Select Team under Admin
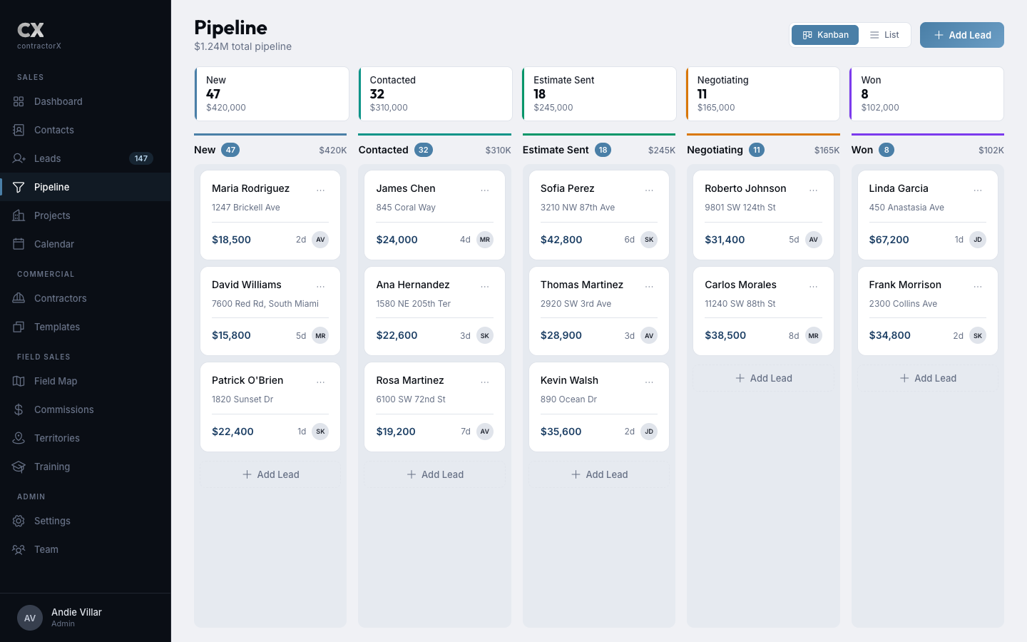 click(46, 549)
